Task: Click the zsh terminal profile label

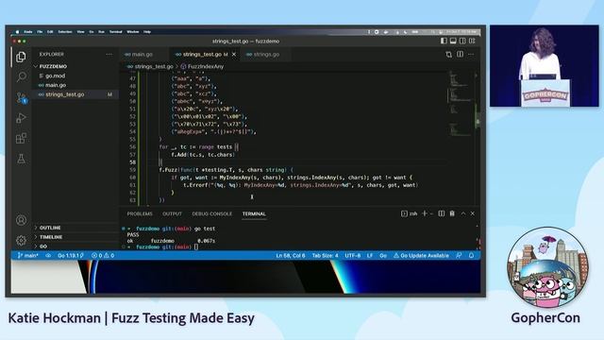Action: pyautogui.click(x=410, y=213)
